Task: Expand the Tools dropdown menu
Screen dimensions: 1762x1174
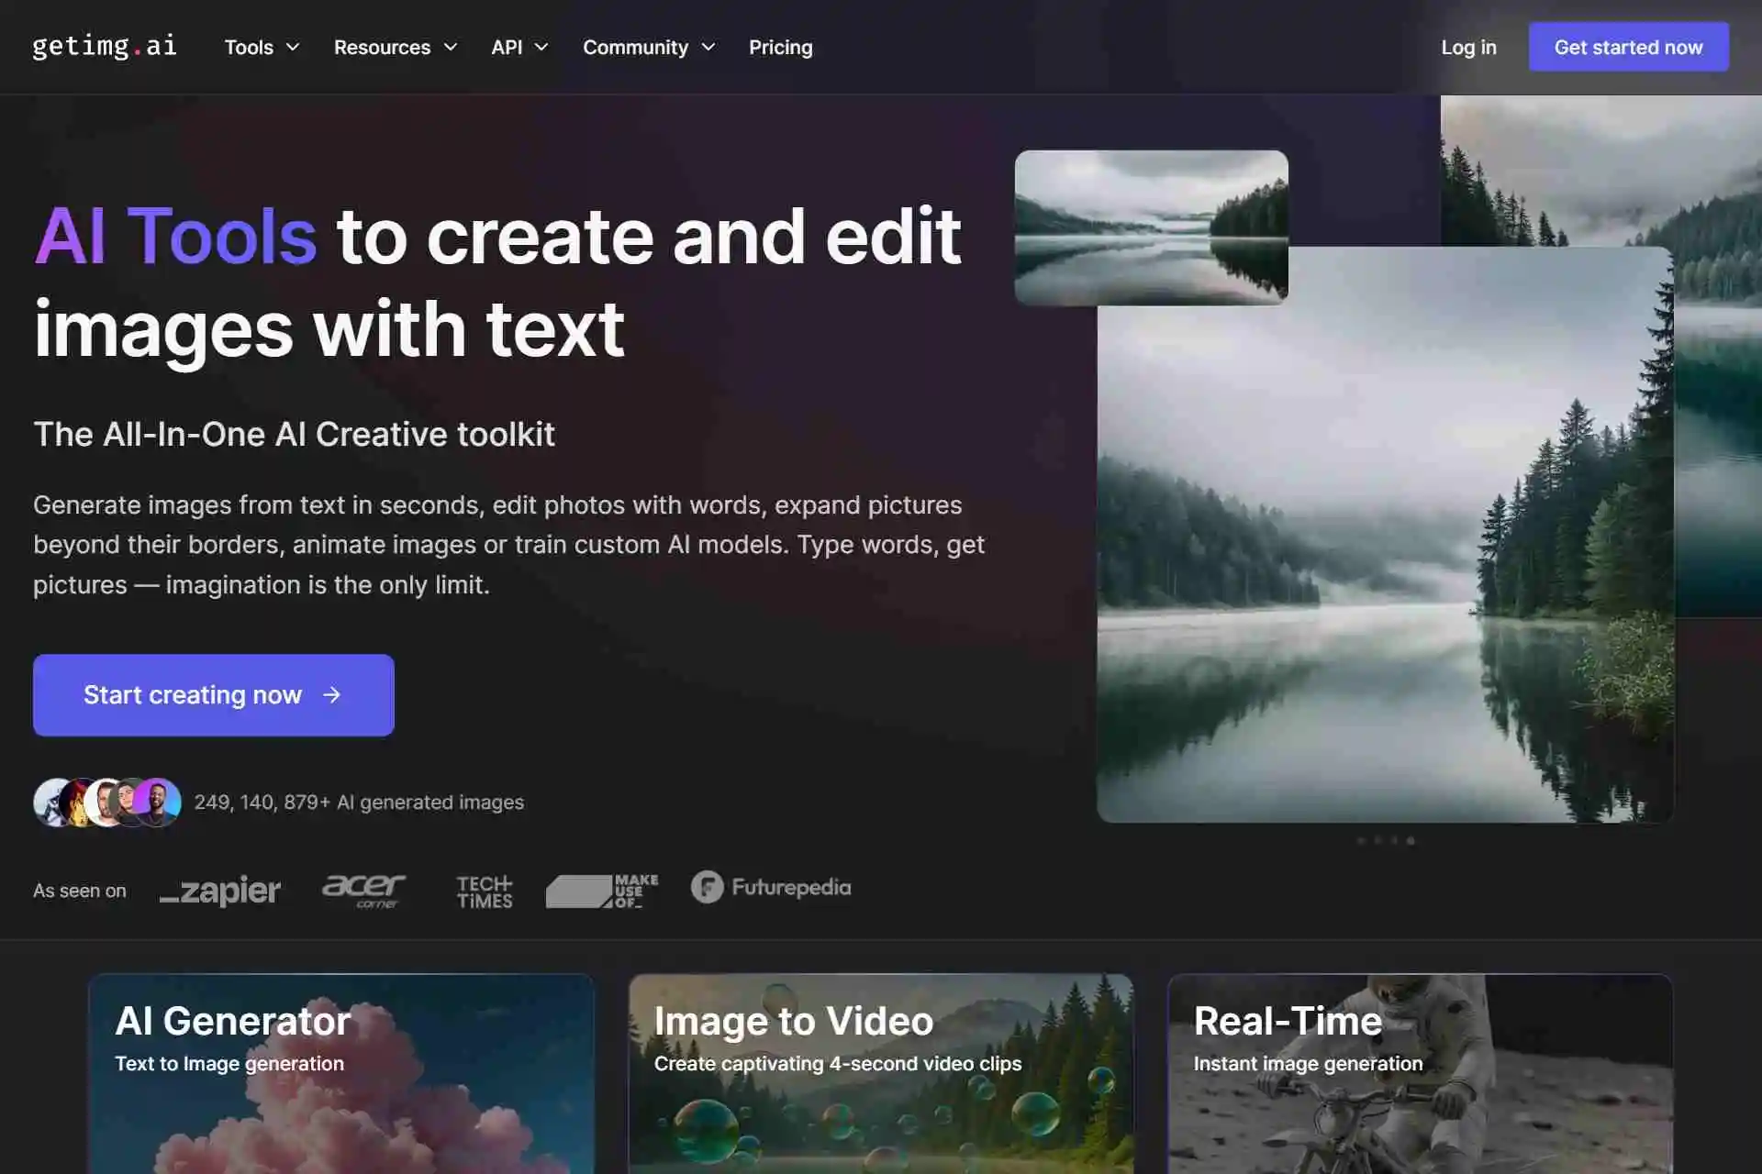Action: pyautogui.click(x=261, y=47)
